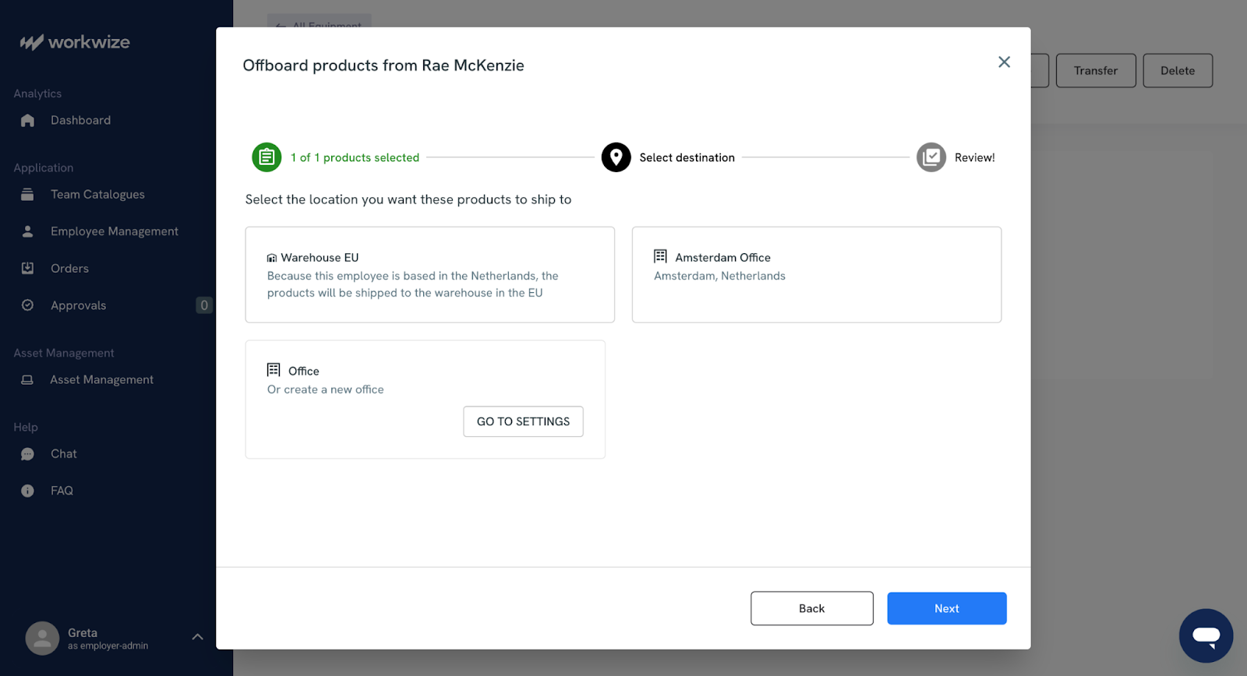Viewport: 1247px width, 676px height.
Task: Click the Select destination pin icon
Action: (x=616, y=157)
